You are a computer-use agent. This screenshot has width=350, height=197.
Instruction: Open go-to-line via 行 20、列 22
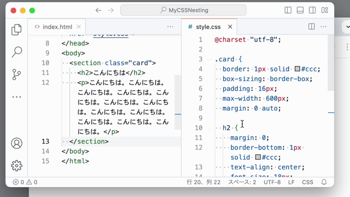[x=203, y=182]
